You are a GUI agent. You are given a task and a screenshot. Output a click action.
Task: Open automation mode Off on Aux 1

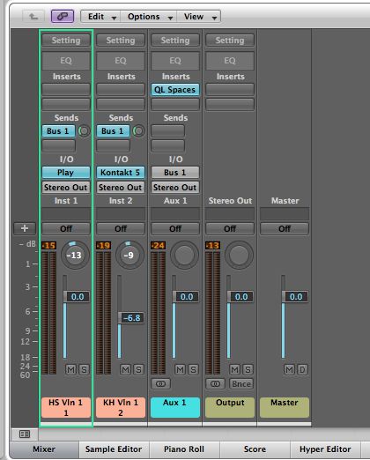pyautogui.click(x=175, y=228)
